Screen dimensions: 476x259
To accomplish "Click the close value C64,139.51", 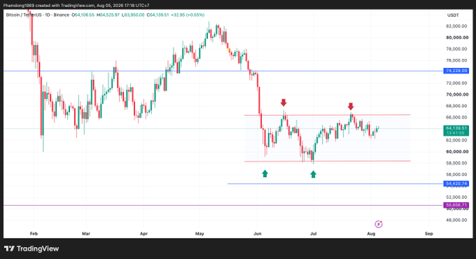I will (157, 15).
